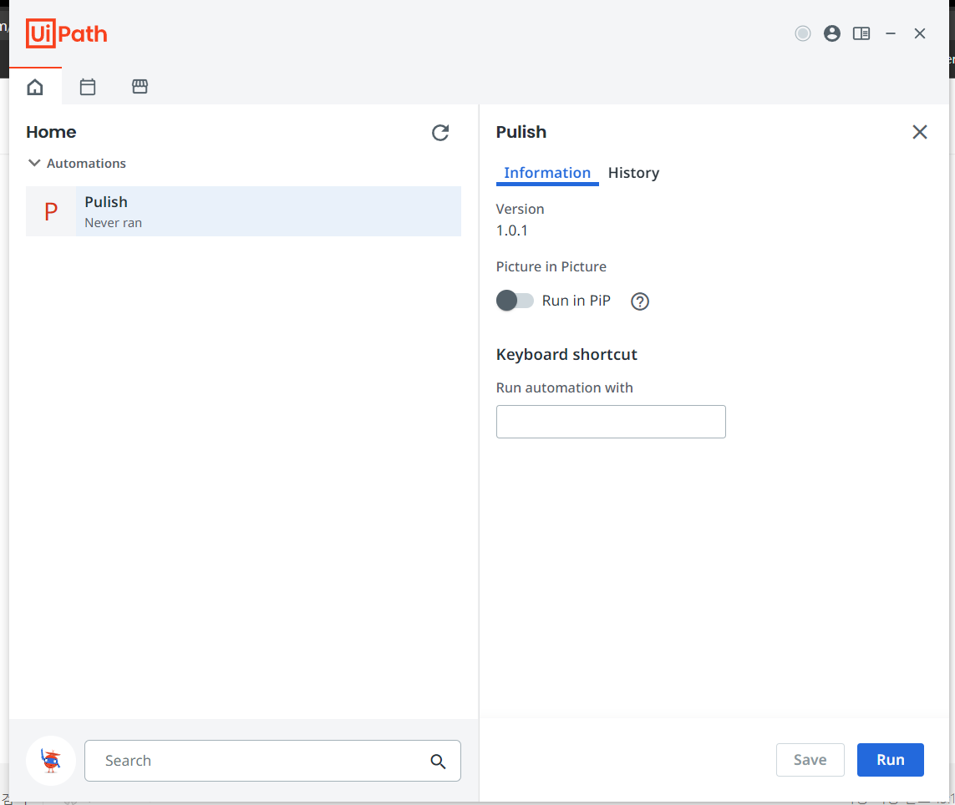This screenshot has width=955, height=805.
Task: Collapse the Automations section
Action: click(x=35, y=163)
